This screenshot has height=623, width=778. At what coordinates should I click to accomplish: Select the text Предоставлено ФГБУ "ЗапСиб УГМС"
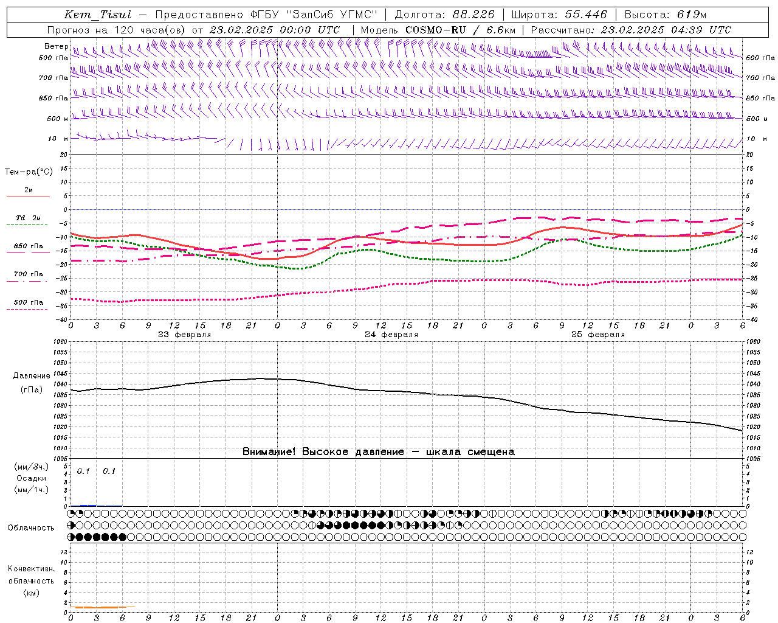(x=266, y=15)
